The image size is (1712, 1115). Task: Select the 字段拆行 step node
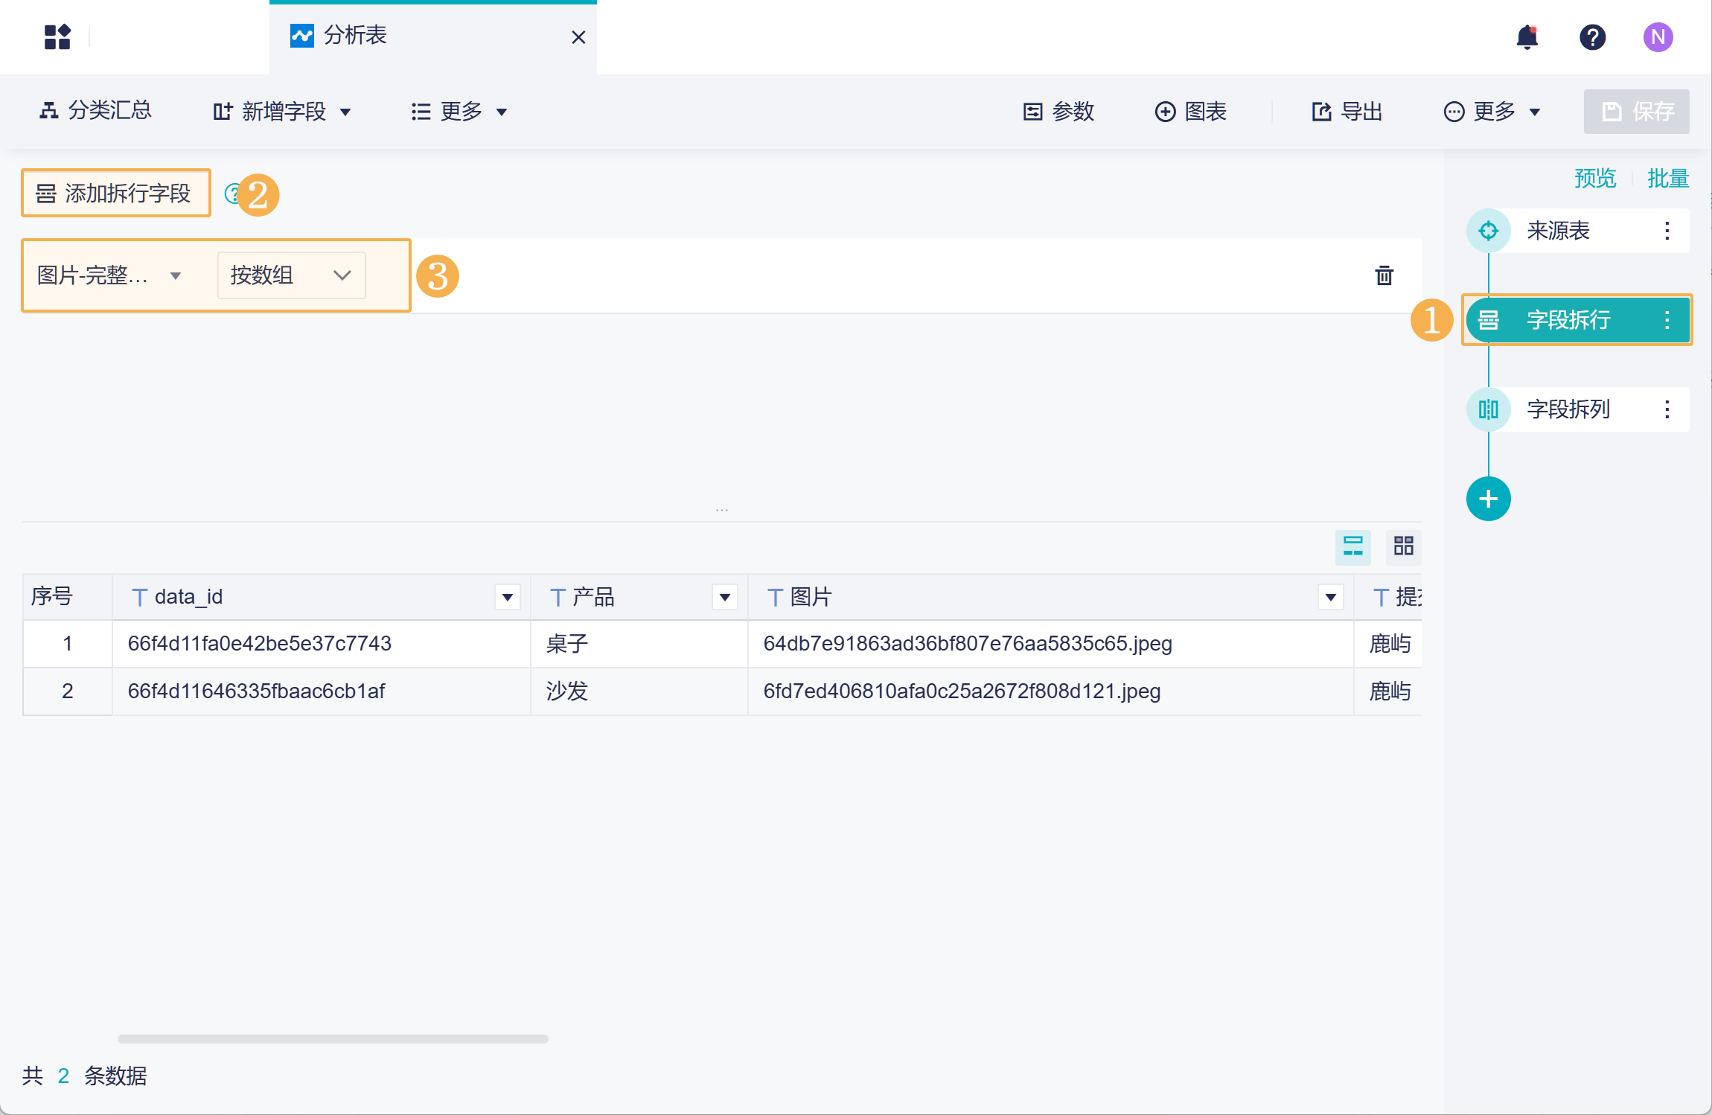tap(1567, 320)
